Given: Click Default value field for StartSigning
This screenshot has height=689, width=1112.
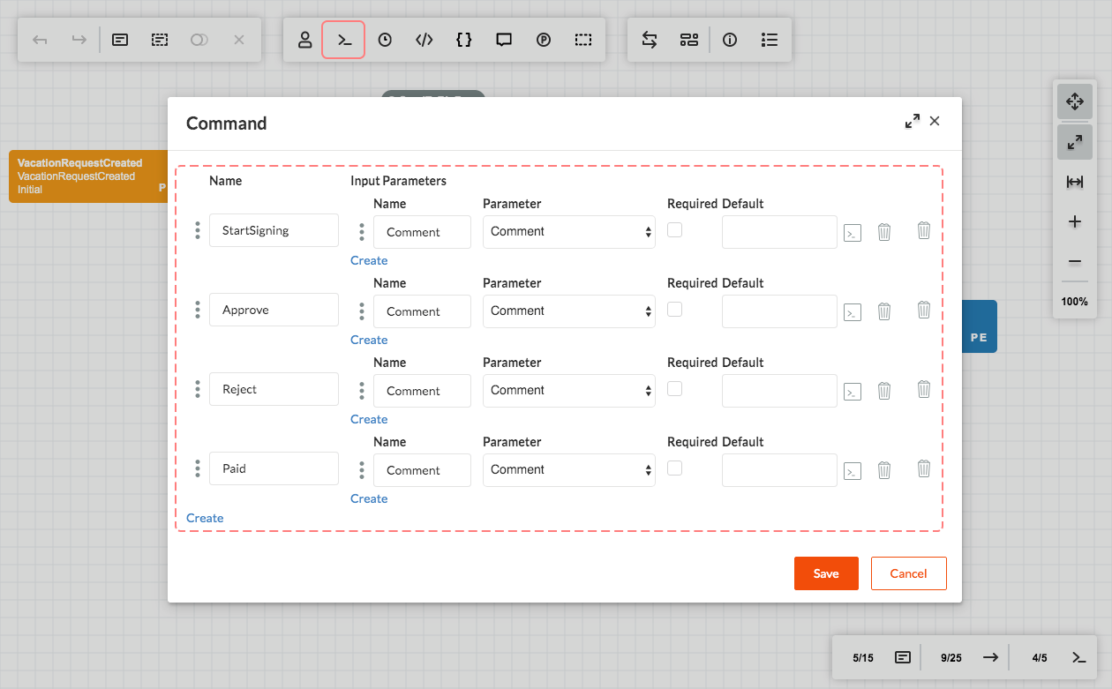Looking at the screenshot, I should [x=779, y=232].
